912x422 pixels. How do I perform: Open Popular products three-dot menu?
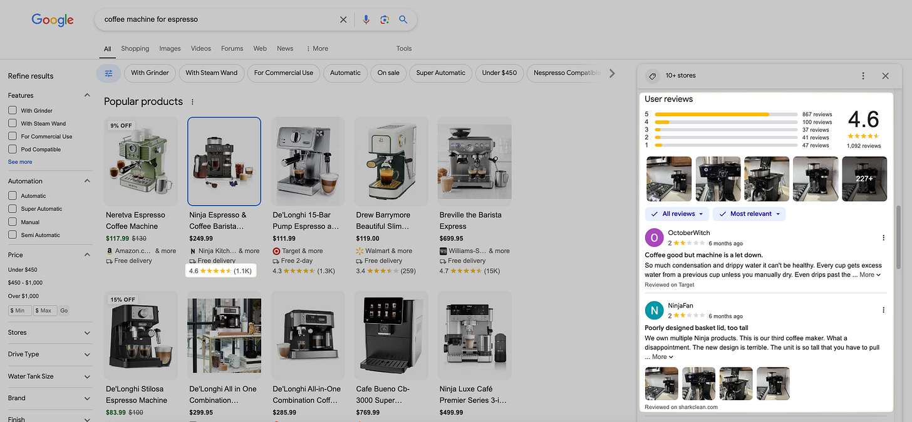pos(192,102)
